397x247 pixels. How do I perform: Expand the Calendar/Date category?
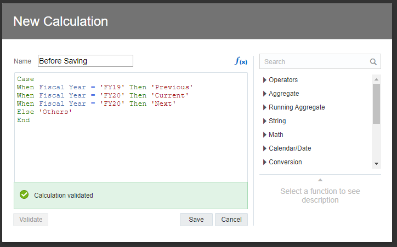click(265, 148)
